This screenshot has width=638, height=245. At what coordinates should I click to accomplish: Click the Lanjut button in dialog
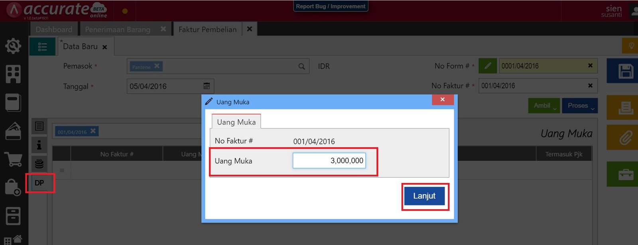[x=424, y=196]
